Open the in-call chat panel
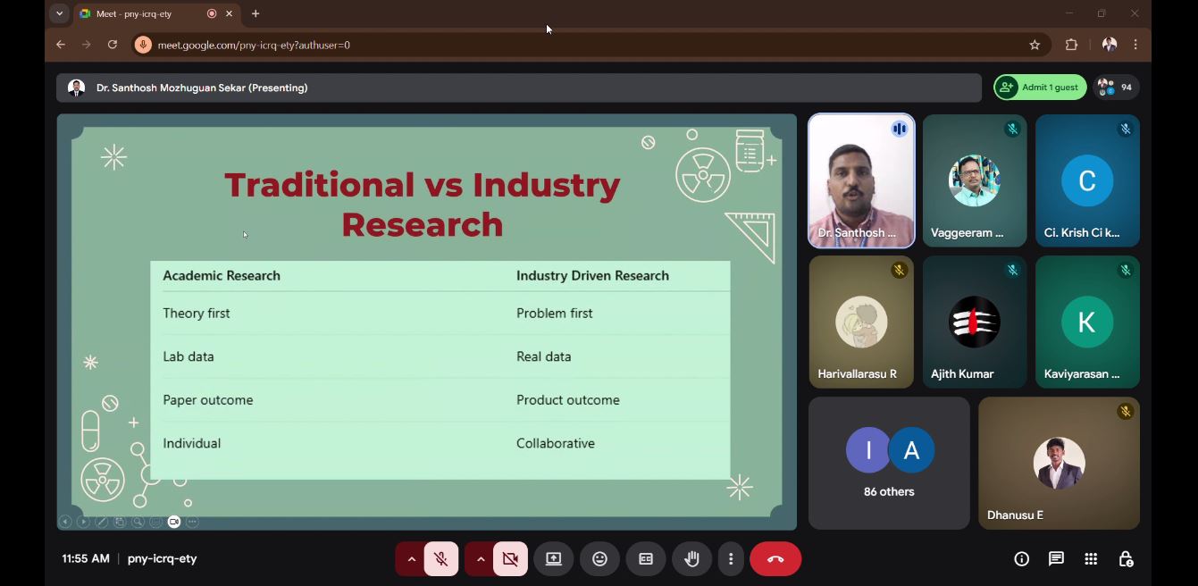 1056,559
